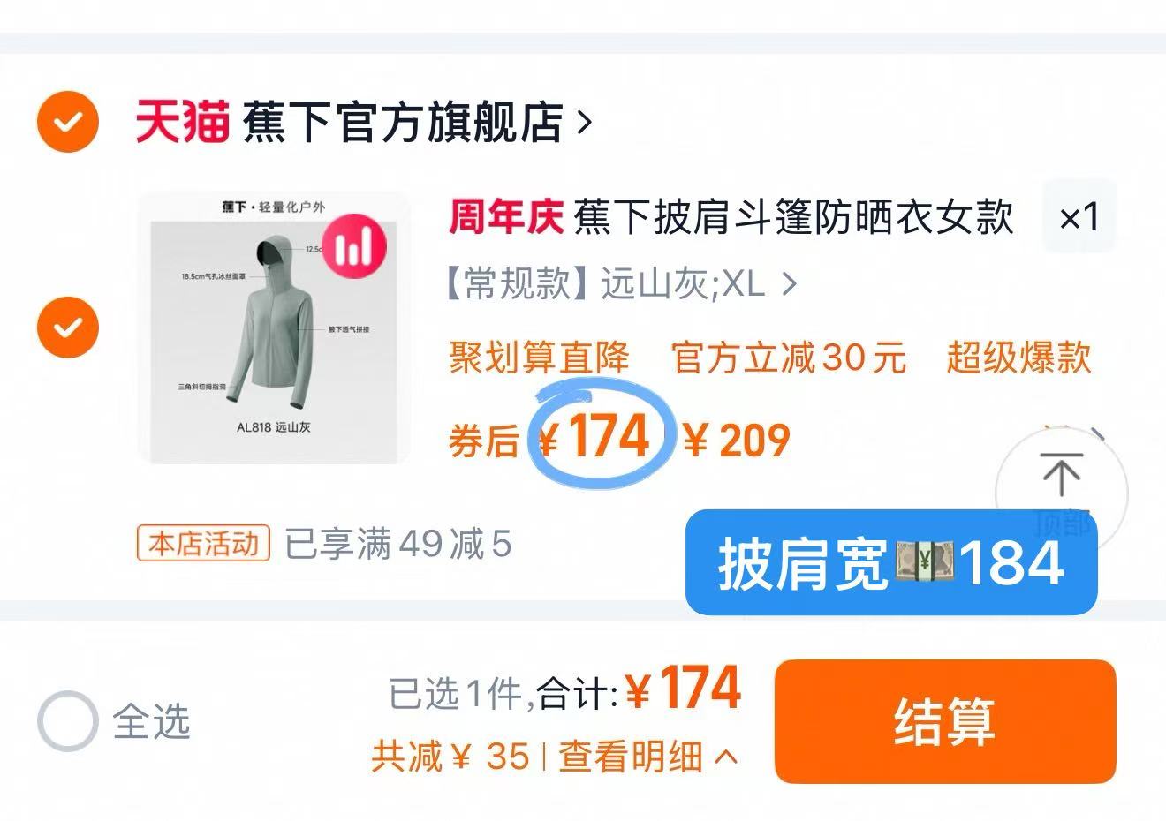Tap the banknote emoji on blue label
The width and height of the screenshot is (1166, 821).
(x=924, y=562)
